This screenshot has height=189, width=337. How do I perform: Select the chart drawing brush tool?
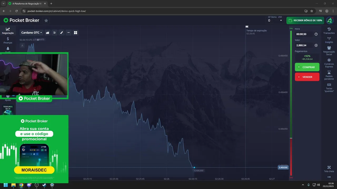coord(62,33)
